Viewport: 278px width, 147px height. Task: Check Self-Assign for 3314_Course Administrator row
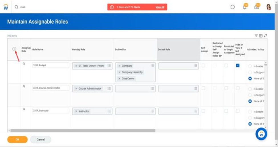click(203, 88)
